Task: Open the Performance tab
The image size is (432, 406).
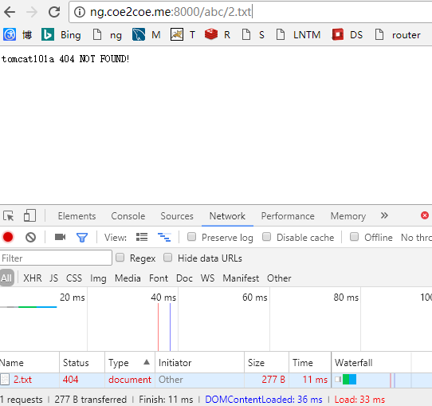Action: pos(288,216)
